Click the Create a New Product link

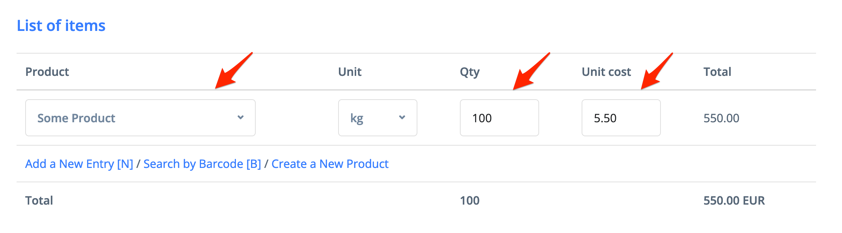pos(330,164)
